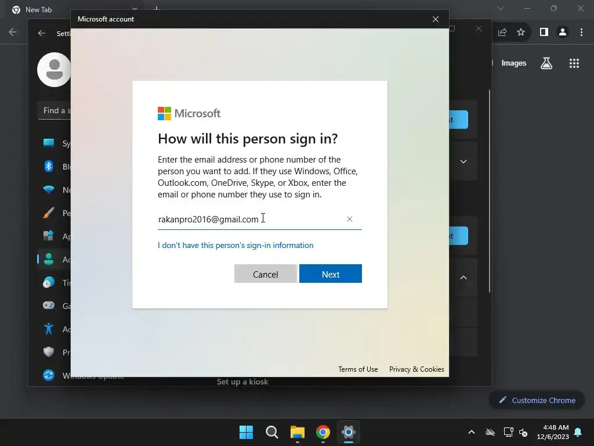Open the clock and date in taskbar
594x446 pixels.
coord(553,432)
